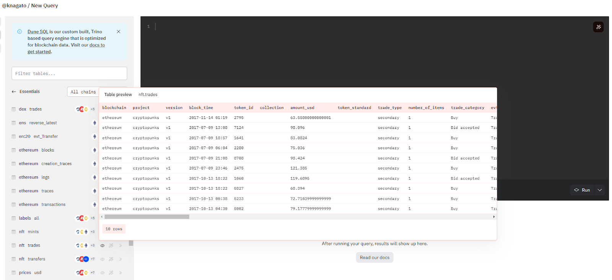
Task: Select the ethereum transactions table
Action: [x=42, y=205]
